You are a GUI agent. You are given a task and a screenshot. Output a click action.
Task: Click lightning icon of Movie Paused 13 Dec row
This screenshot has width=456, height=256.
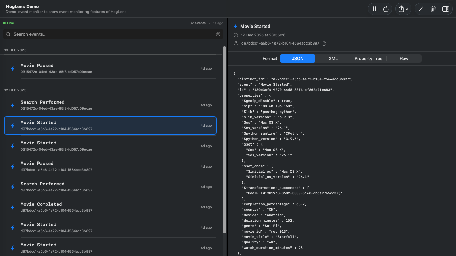pos(13,69)
